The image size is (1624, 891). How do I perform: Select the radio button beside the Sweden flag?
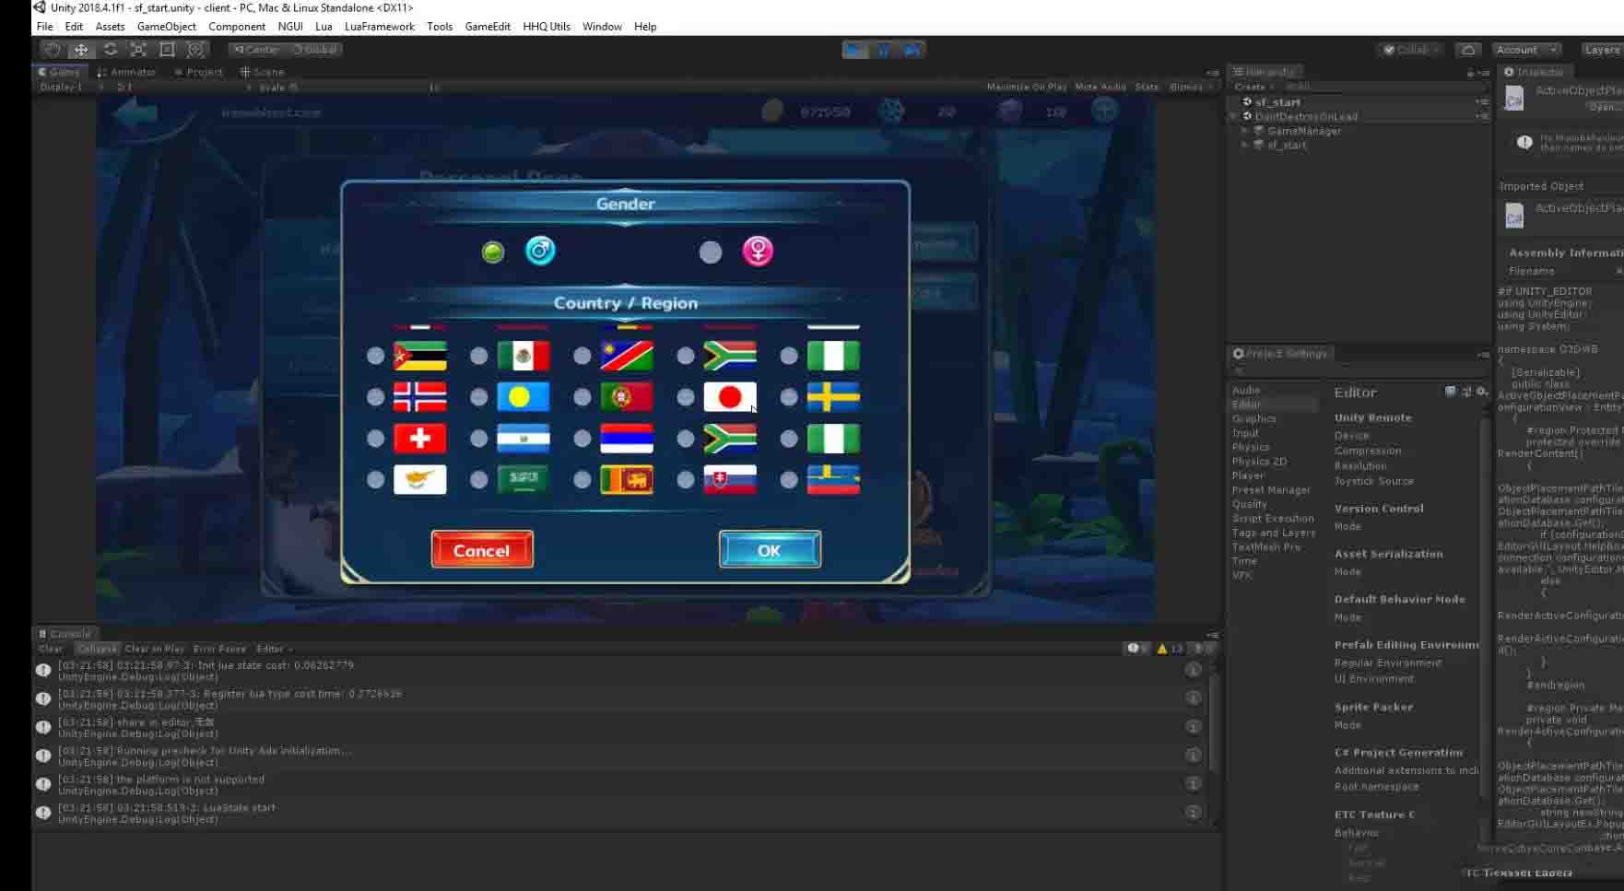[789, 397]
